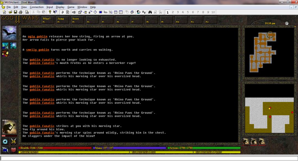Open the Connection menu
The image size is (298, 161).
tap(37, 7)
